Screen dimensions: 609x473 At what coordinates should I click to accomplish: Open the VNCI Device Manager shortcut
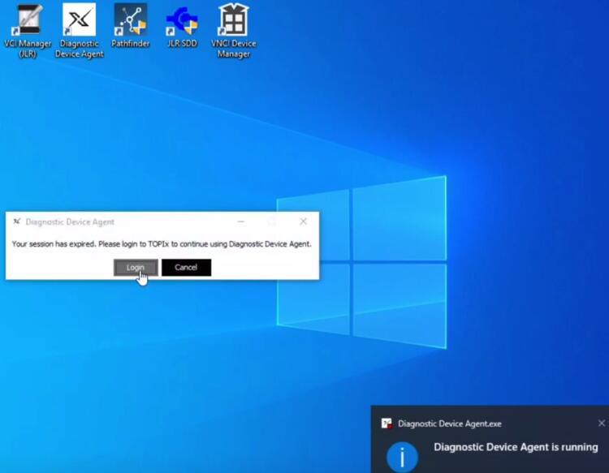click(x=233, y=31)
